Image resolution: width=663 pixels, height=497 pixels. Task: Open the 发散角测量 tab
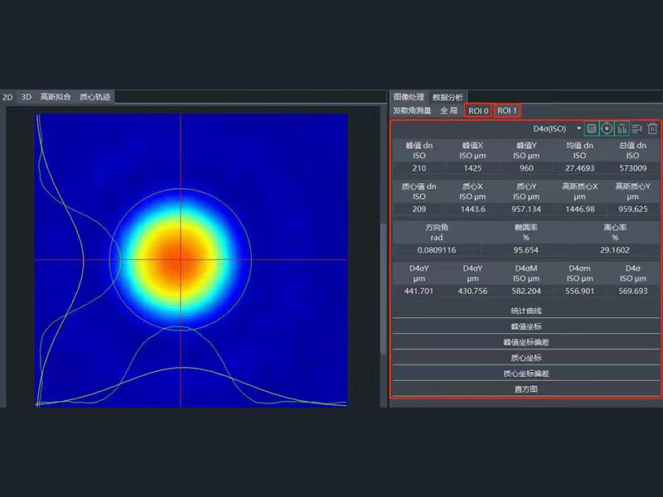tap(412, 110)
